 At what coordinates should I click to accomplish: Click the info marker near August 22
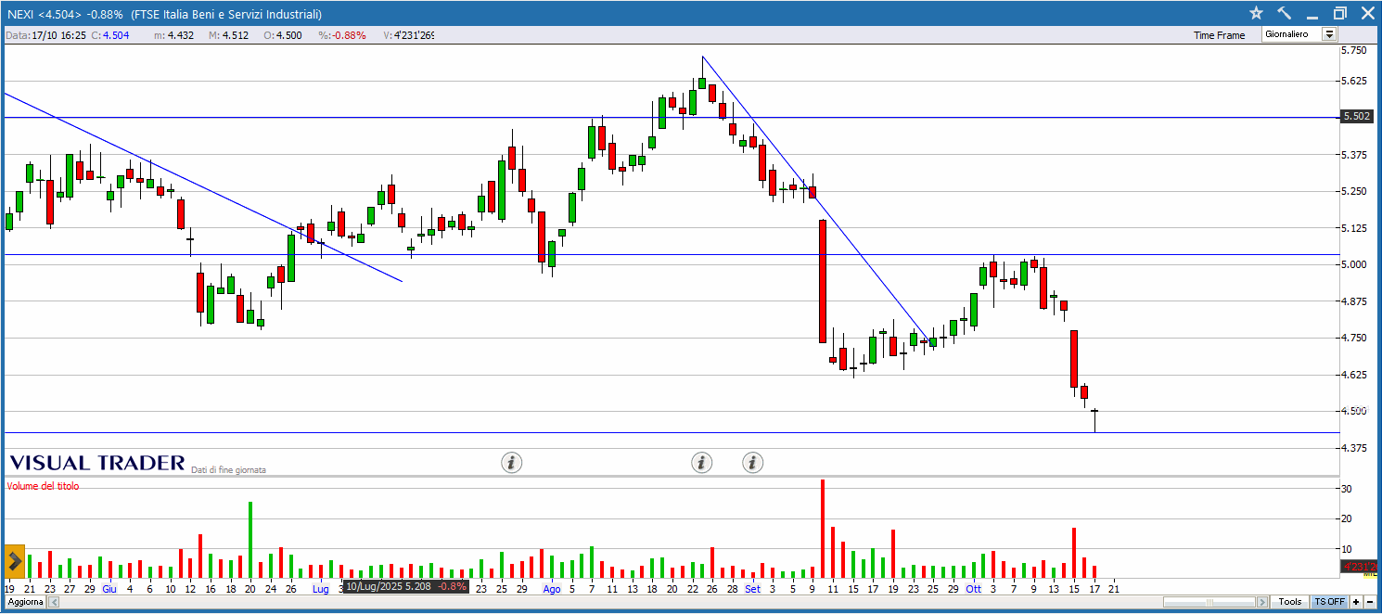click(x=702, y=462)
